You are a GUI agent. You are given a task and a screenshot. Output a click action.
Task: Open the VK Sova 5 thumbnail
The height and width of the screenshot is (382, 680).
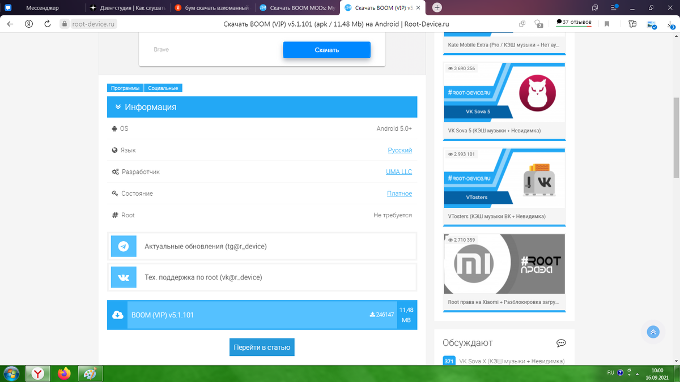click(x=504, y=92)
